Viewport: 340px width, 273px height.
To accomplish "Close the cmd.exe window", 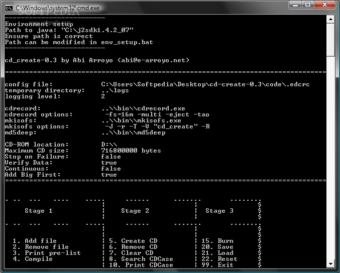I will click(324, 5).
